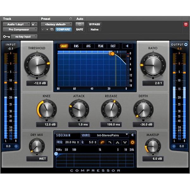
Task: Select the FAST detection mode
Action: click(x=113, y=46)
